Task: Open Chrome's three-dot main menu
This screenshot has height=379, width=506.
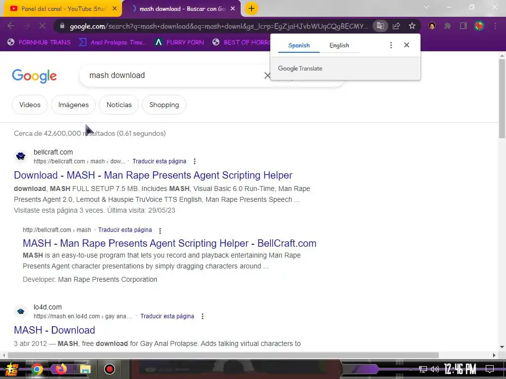Action: (x=495, y=26)
